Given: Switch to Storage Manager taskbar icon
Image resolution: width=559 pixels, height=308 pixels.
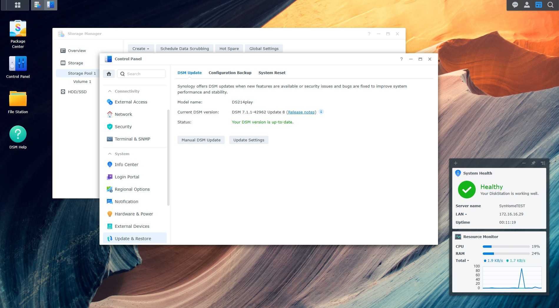Looking at the screenshot, I should pos(38,5).
